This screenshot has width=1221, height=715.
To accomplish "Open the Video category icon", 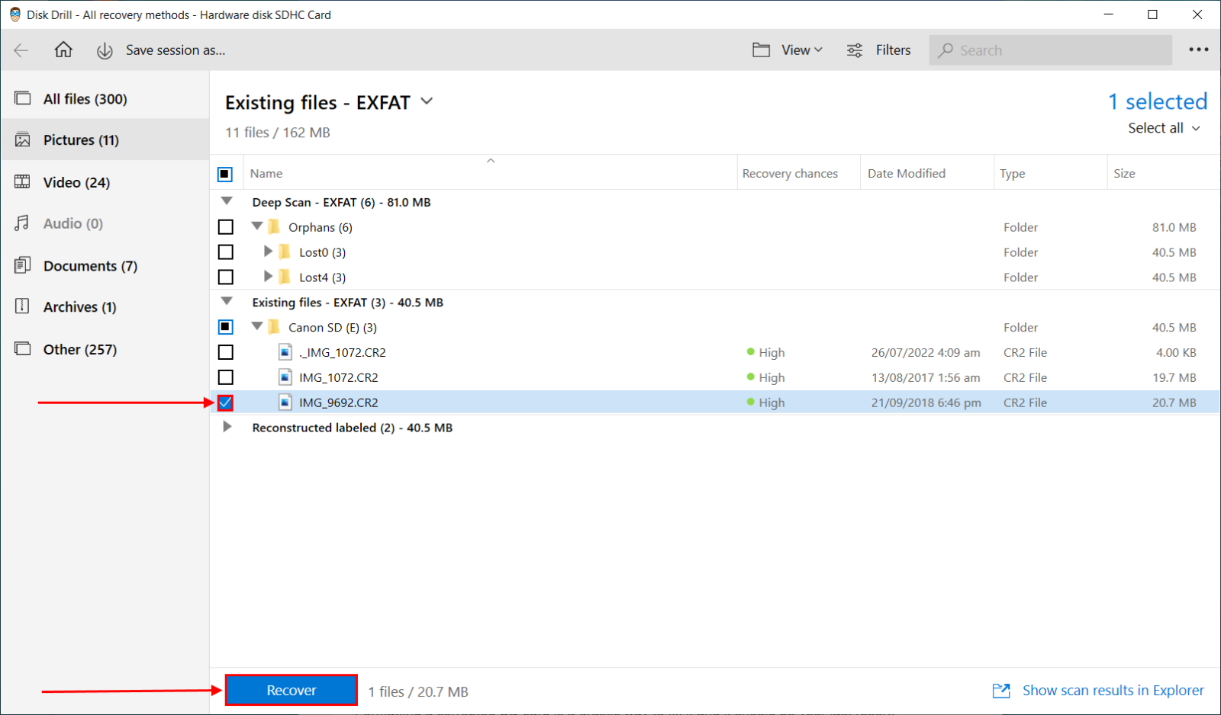I will 23,181.
